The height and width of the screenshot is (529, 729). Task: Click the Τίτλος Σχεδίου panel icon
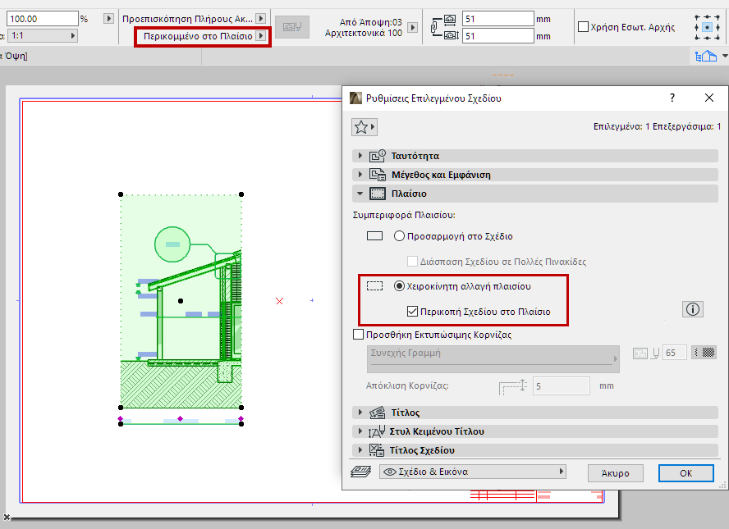tap(377, 450)
